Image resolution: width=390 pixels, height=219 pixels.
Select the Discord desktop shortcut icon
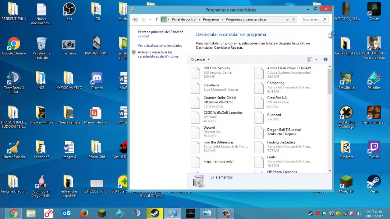click(x=97, y=81)
